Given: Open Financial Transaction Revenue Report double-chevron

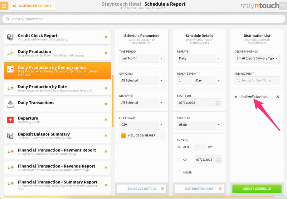Looking at the screenshot, I should [x=106, y=168].
